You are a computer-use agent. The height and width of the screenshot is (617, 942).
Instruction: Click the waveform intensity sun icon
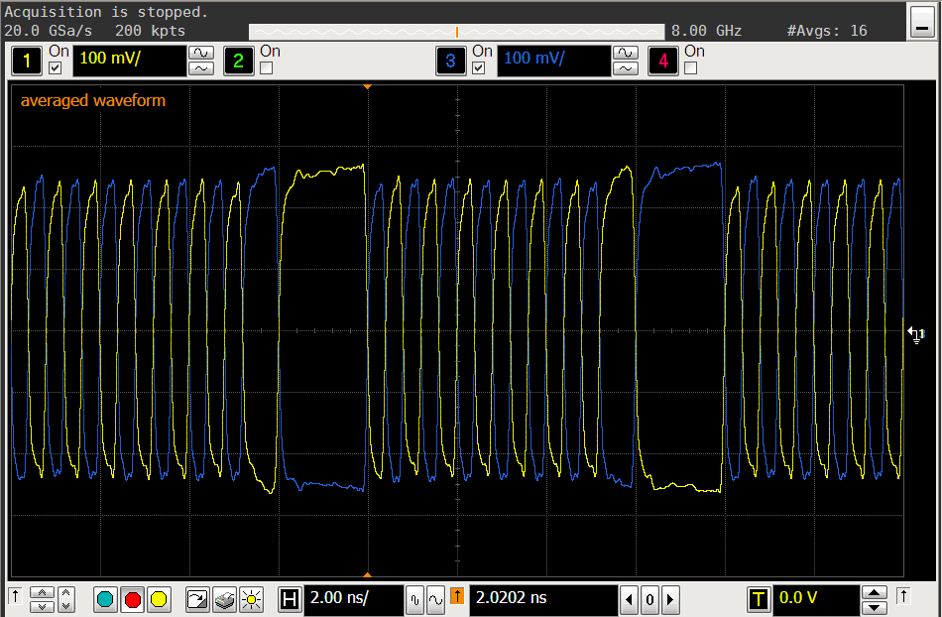[252, 599]
